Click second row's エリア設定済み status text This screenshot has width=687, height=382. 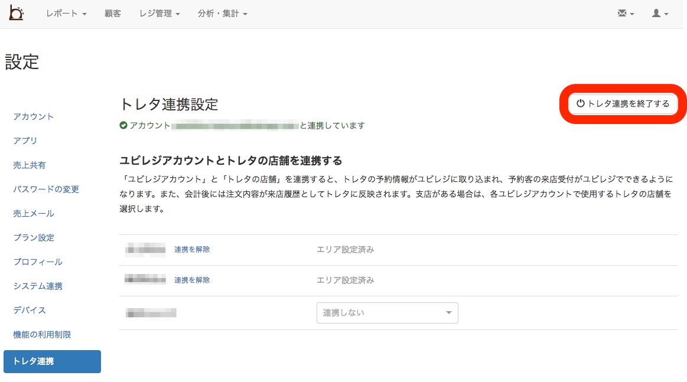(x=345, y=280)
